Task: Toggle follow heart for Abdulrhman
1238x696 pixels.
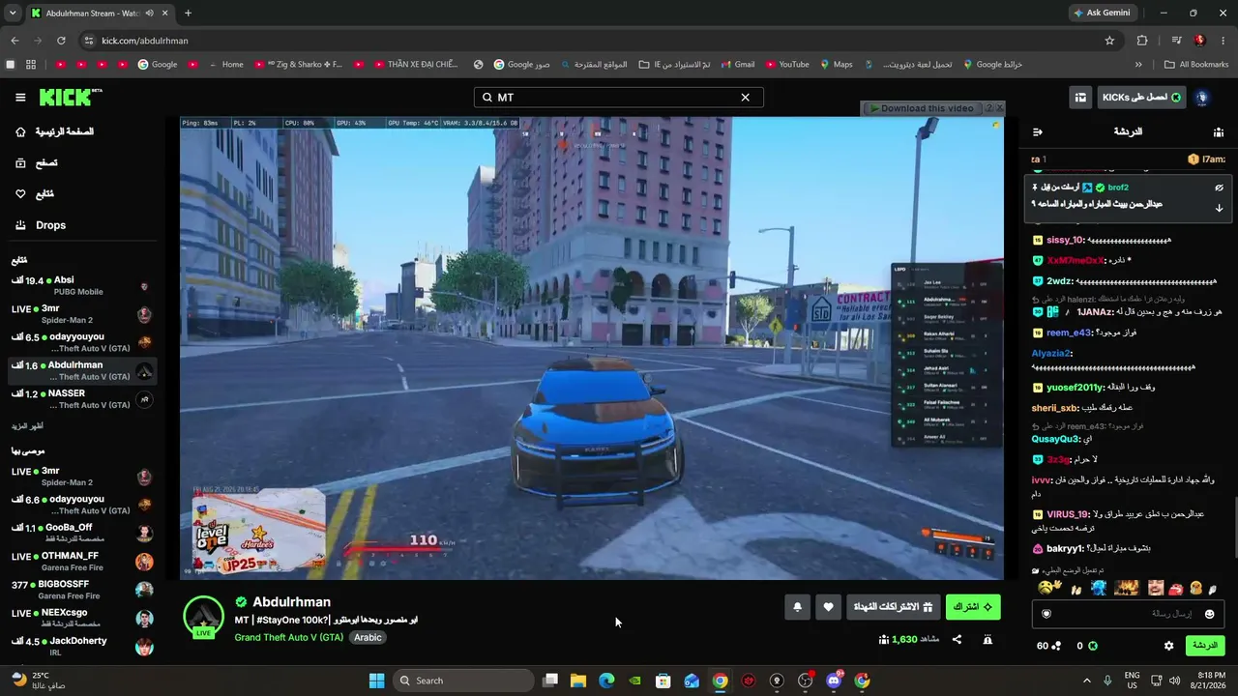Action: (828, 607)
